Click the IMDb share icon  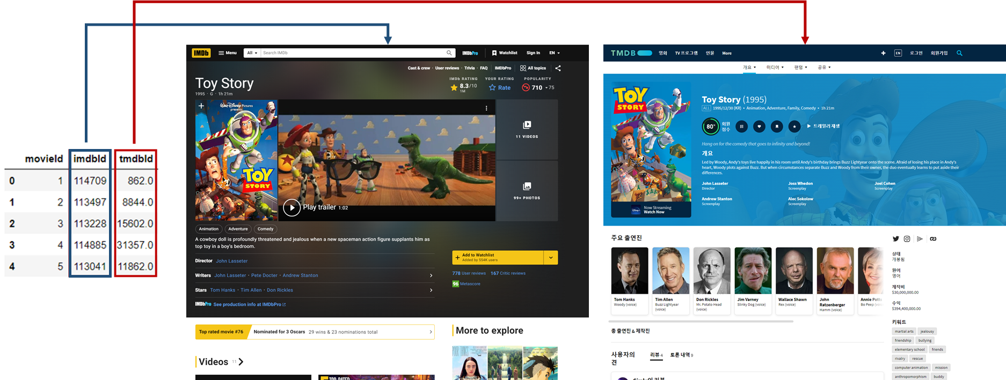pyautogui.click(x=558, y=68)
